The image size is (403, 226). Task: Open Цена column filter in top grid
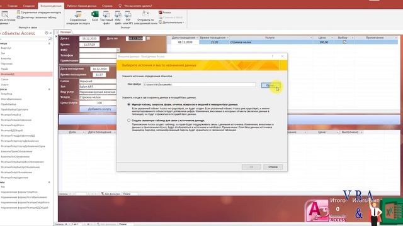[332, 38]
